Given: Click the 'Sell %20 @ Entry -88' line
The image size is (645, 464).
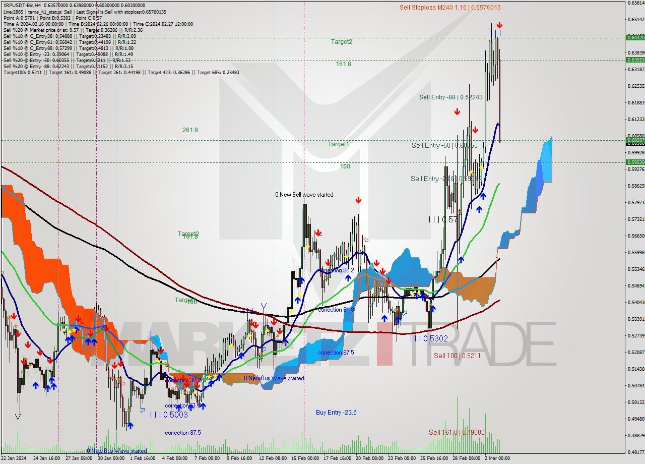Looking at the screenshot, I should point(68,66).
